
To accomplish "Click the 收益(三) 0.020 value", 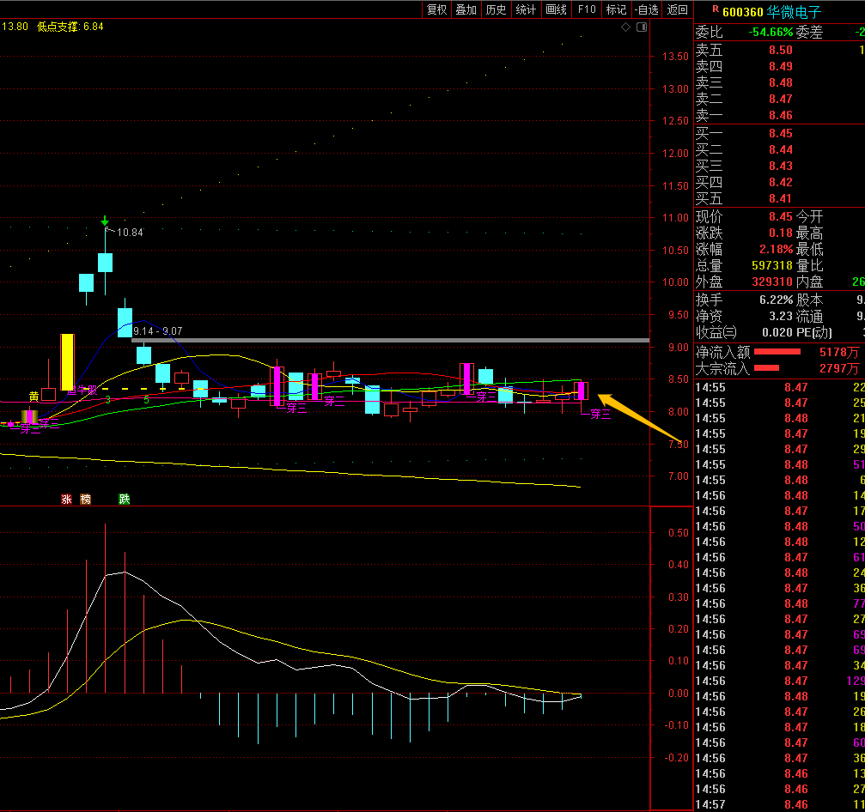I will coord(777,332).
